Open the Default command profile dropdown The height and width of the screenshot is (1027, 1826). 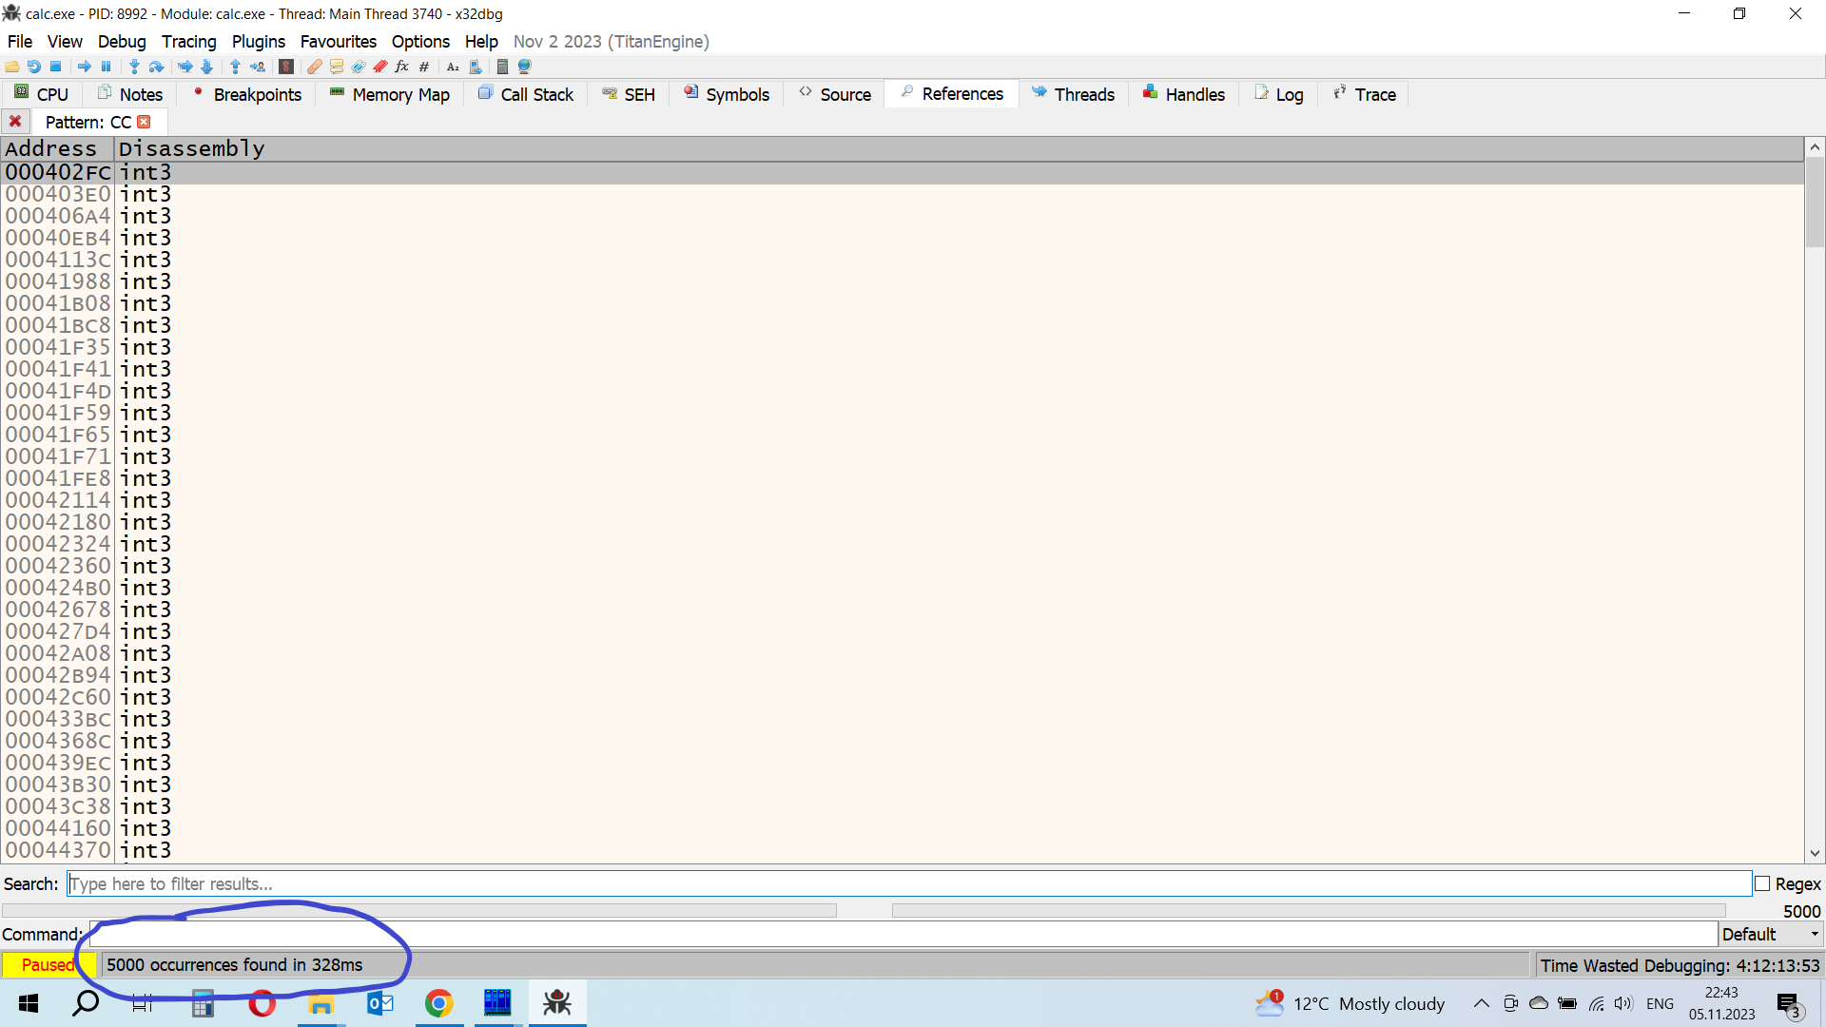pyautogui.click(x=1769, y=934)
